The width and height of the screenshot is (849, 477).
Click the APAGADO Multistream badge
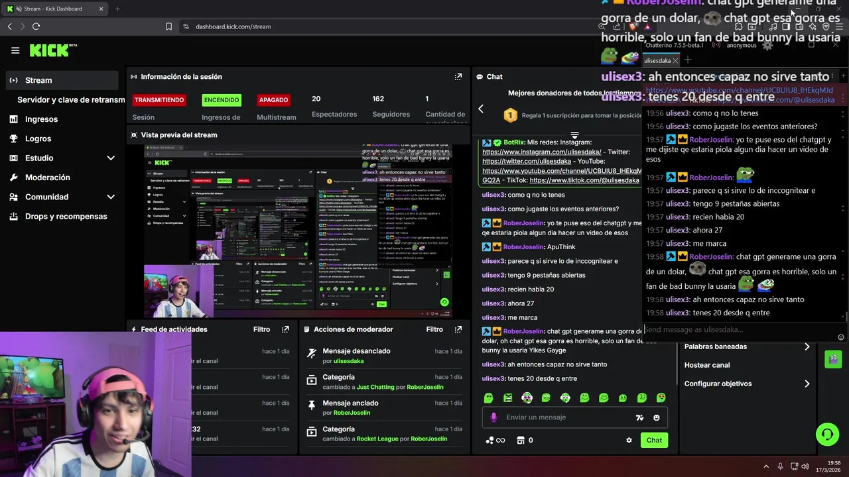tap(273, 100)
